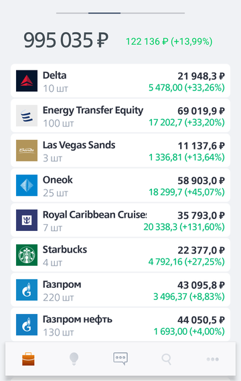
Task: Tap the magnifier search icon
Action: pyautogui.click(x=167, y=359)
